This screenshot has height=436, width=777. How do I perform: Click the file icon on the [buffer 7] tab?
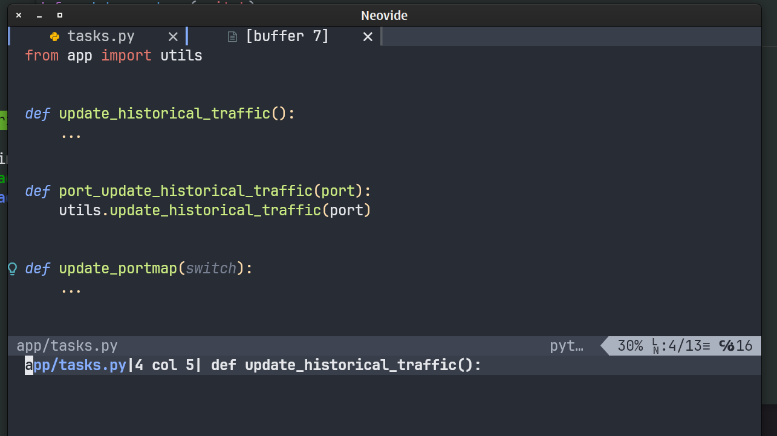(x=232, y=36)
